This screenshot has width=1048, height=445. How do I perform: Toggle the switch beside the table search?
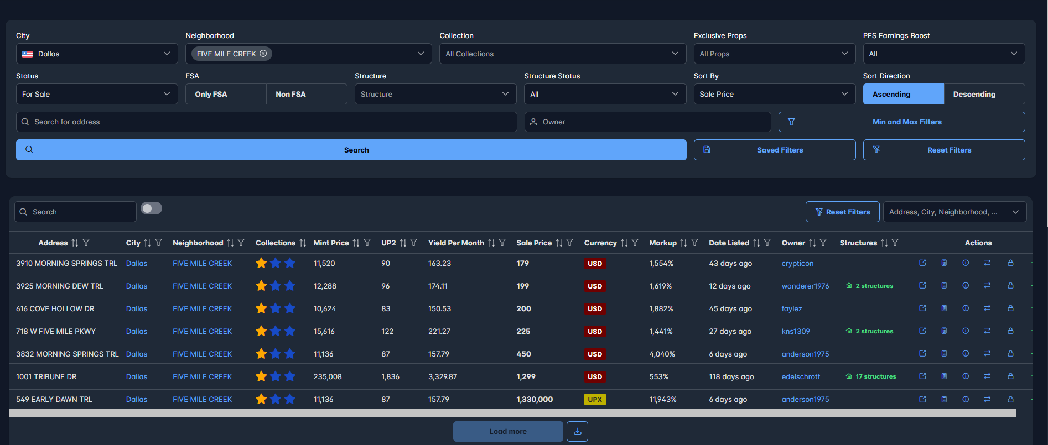pos(151,208)
